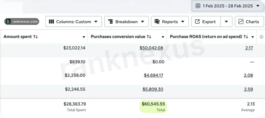Select the $0.00 conversion value cell
Viewport: 265px width, 118px height.
(158, 62)
